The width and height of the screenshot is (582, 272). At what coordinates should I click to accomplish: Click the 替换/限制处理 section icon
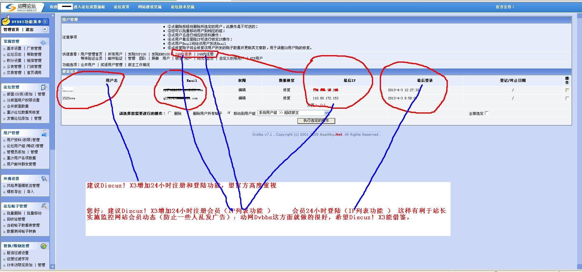[x=44, y=246]
